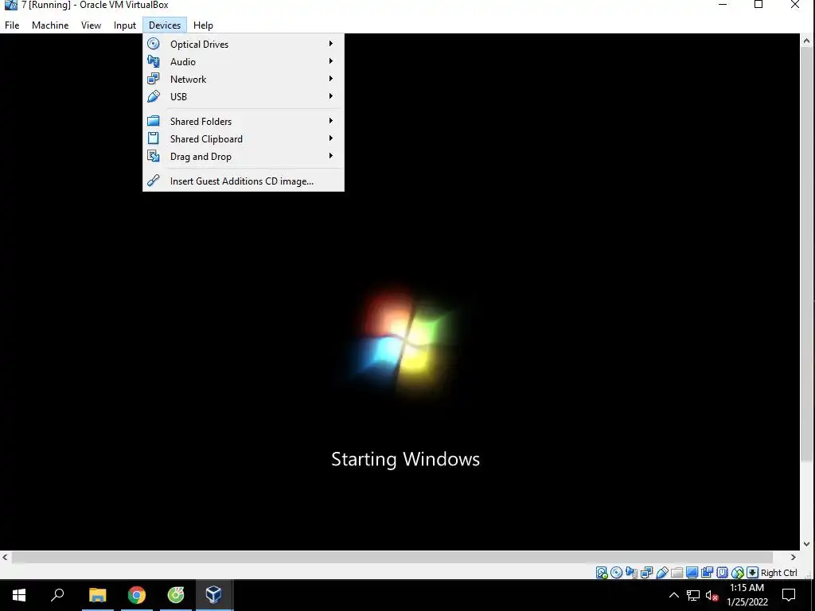815x611 pixels.
Task: Click the USB devices status bar icon
Action: (x=661, y=573)
